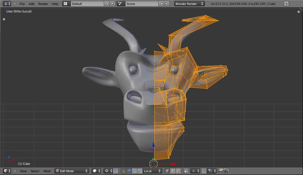303x175 pixels.
Task: Expand the properties region with top-right plus
Action: 299,12
